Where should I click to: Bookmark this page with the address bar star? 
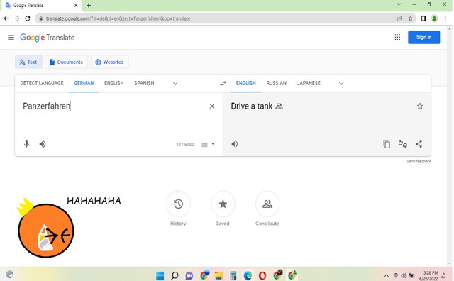click(410, 18)
